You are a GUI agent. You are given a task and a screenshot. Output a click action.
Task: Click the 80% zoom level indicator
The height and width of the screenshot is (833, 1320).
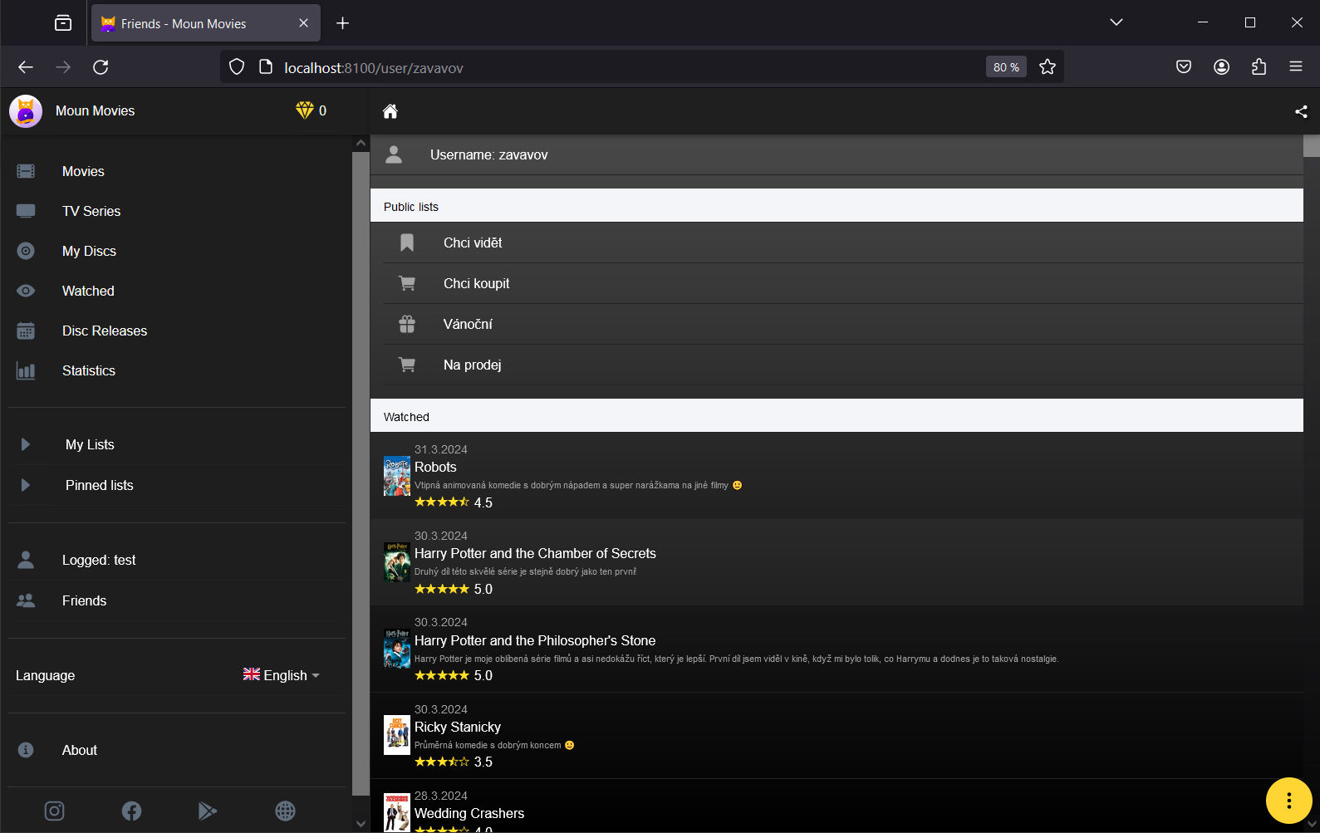pos(1006,67)
